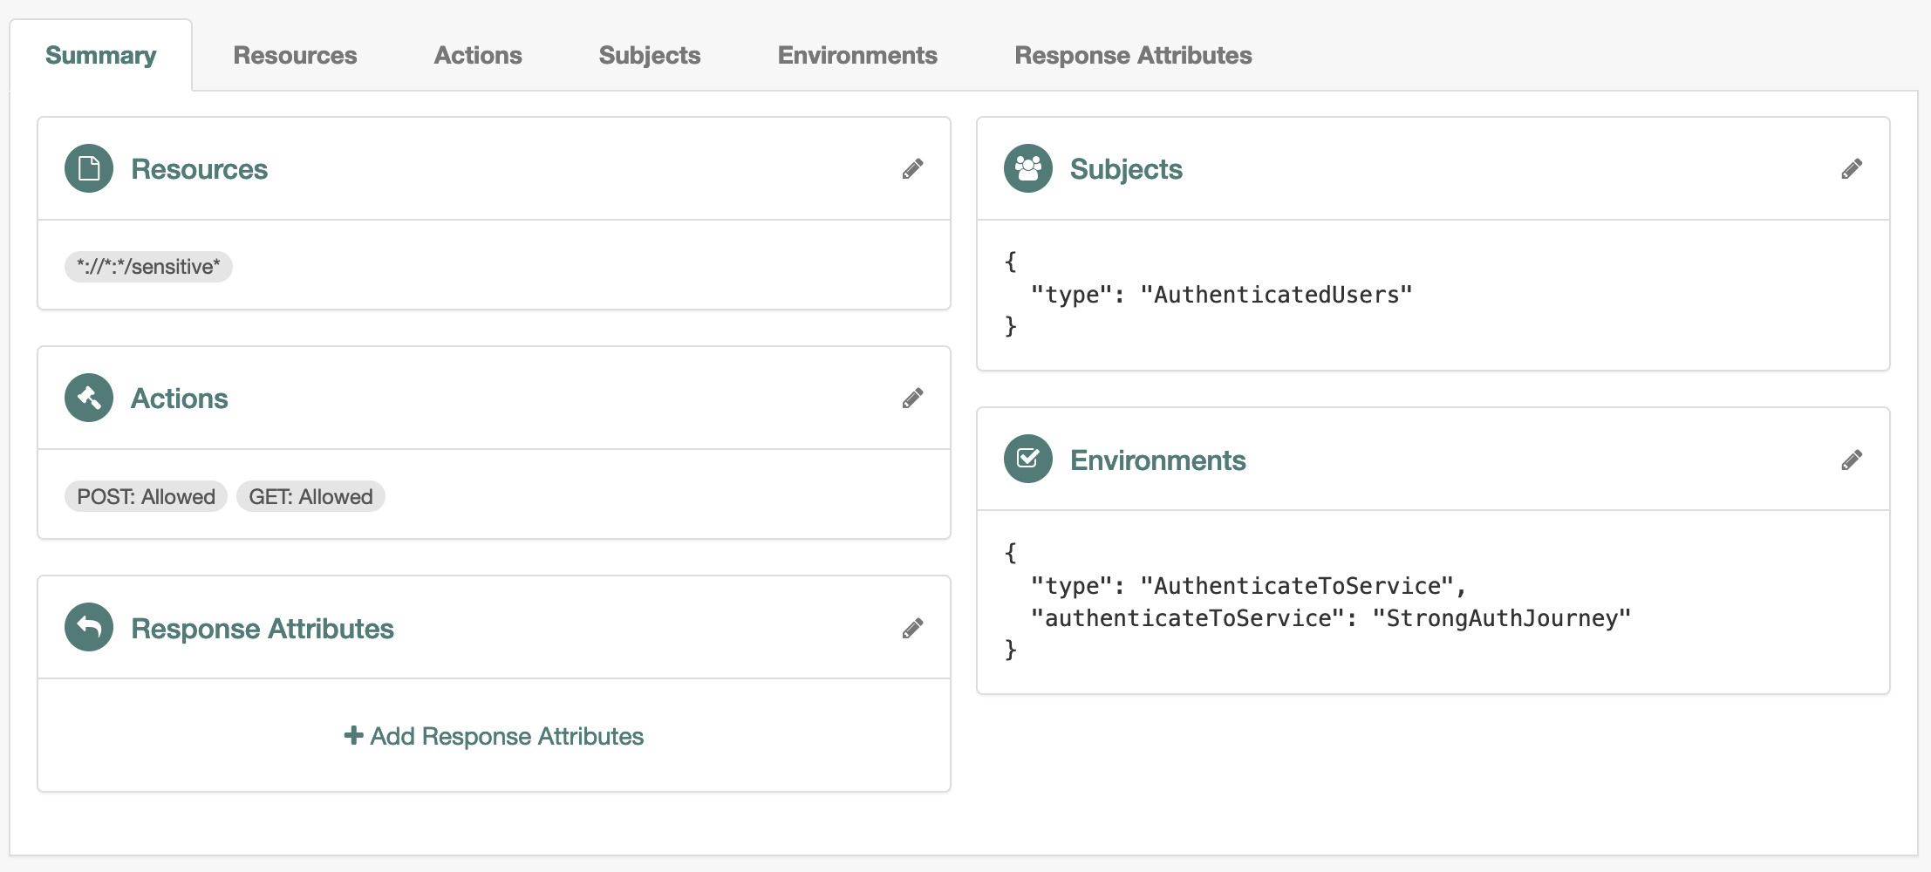Click the */sensitive* resource pattern tag
The image size is (1931, 872).
(148, 267)
